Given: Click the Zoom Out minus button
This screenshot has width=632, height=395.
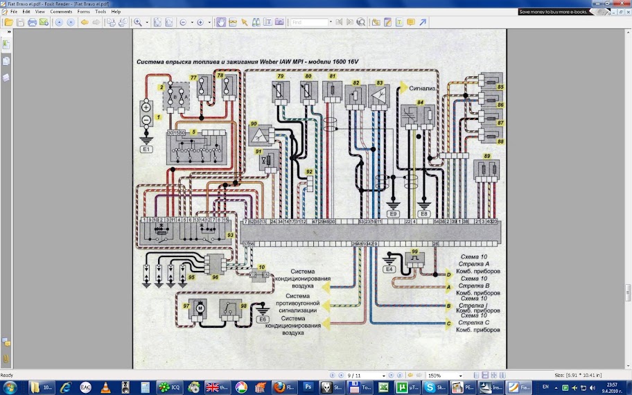Looking at the screenshot, I should pos(184,22).
